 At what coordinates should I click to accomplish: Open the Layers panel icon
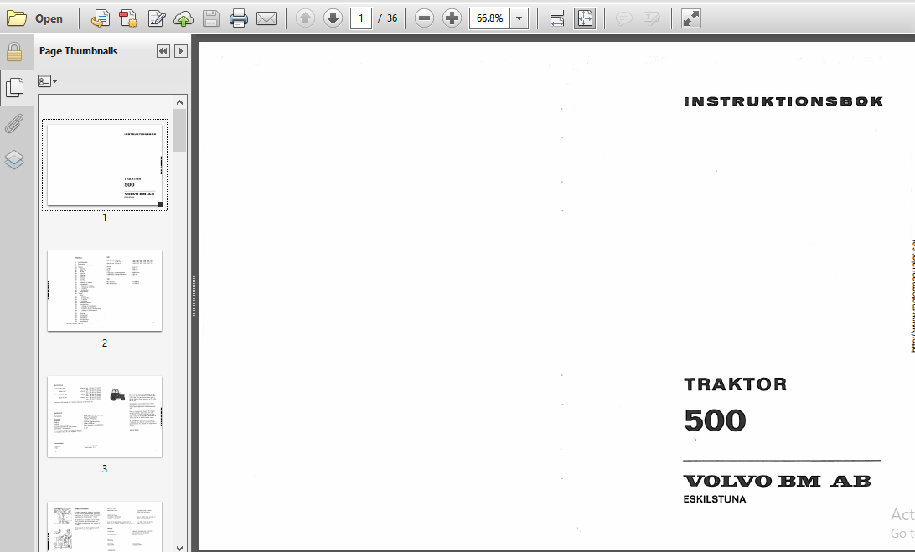click(14, 159)
